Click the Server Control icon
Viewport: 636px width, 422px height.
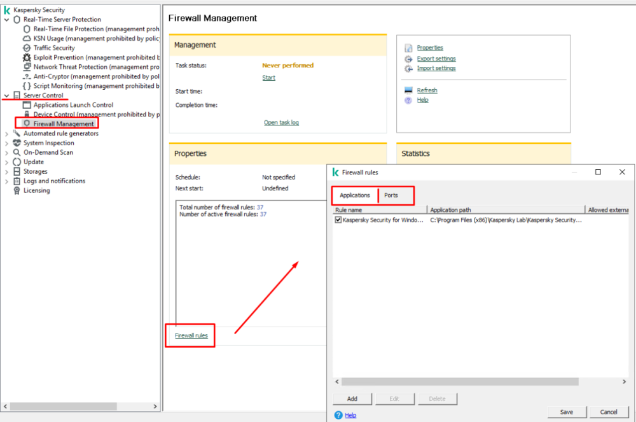click(17, 95)
